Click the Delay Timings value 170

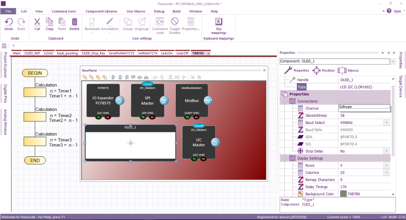tap(343, 187)
